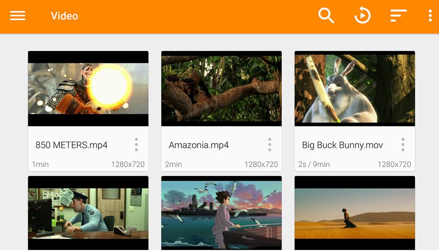Open the police officer at desk video
This screenshot has height=252, width=439.
click(88, 213)
